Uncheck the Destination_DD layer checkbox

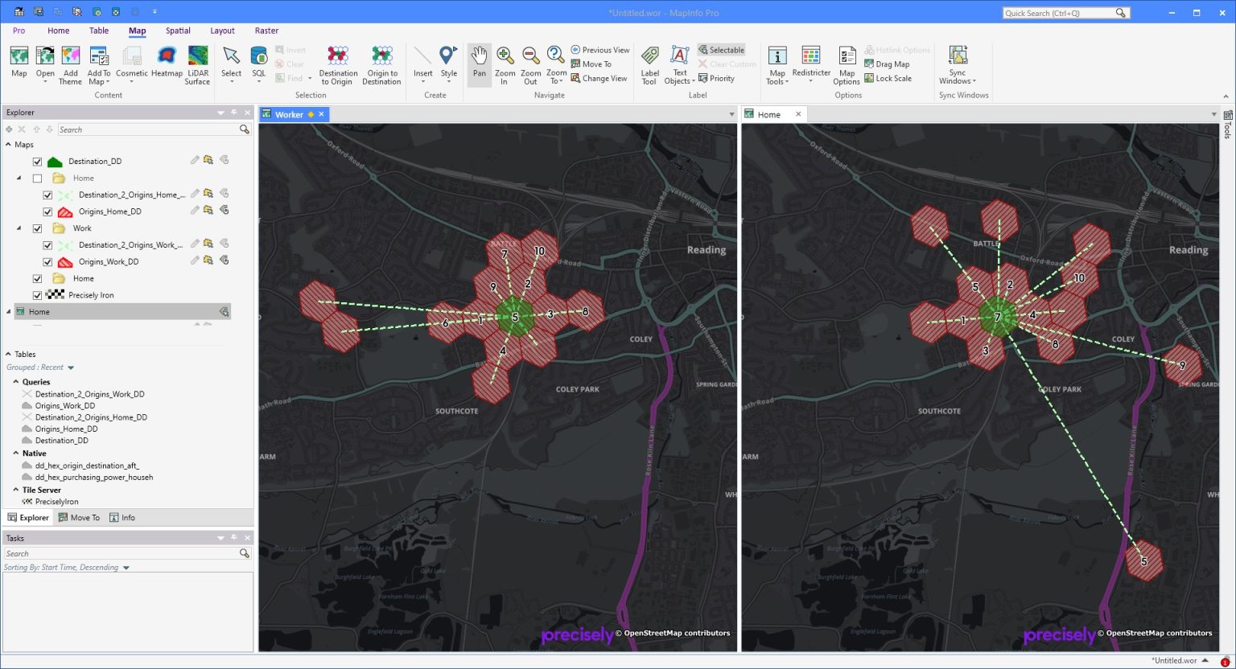(x=37, y=162)
